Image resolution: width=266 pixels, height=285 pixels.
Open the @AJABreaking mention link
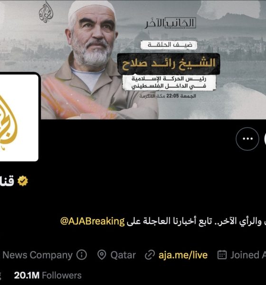[92, 221]
